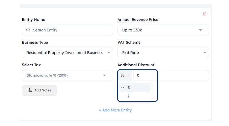The image size is (229, 126).
Task: Click the checkmark icon beside % option
Action: click(x=123, y=87)
